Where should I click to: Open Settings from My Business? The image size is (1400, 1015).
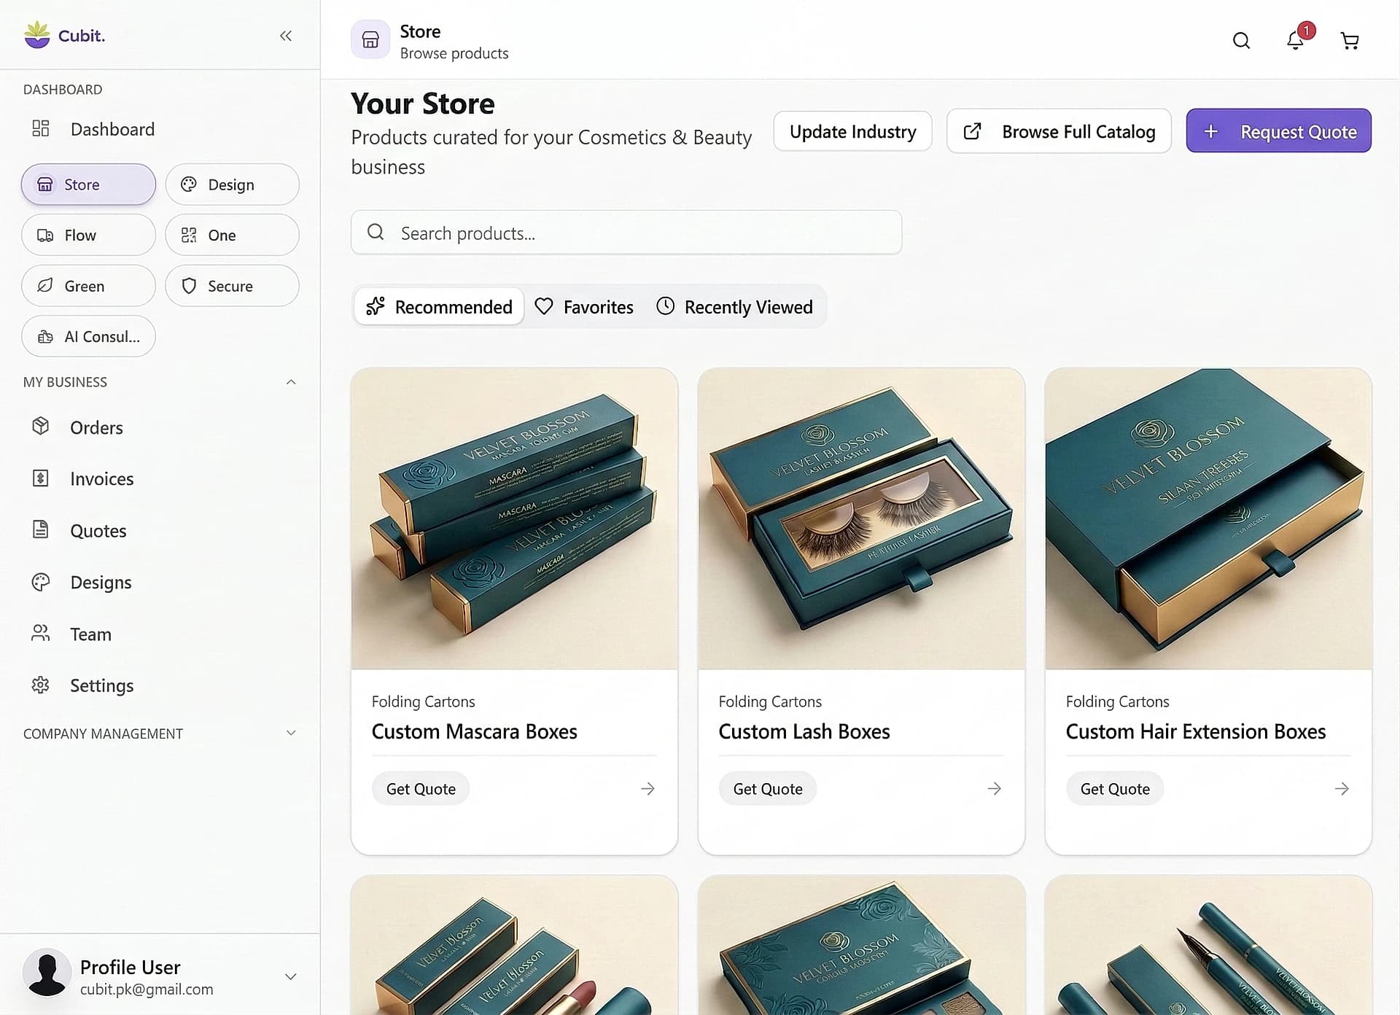point(101,685)
